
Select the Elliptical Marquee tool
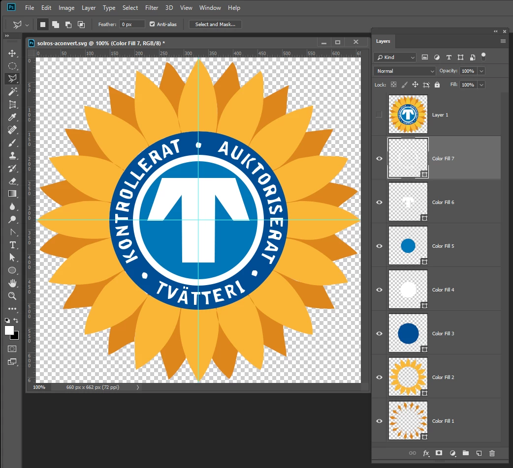tap(12, 66)
